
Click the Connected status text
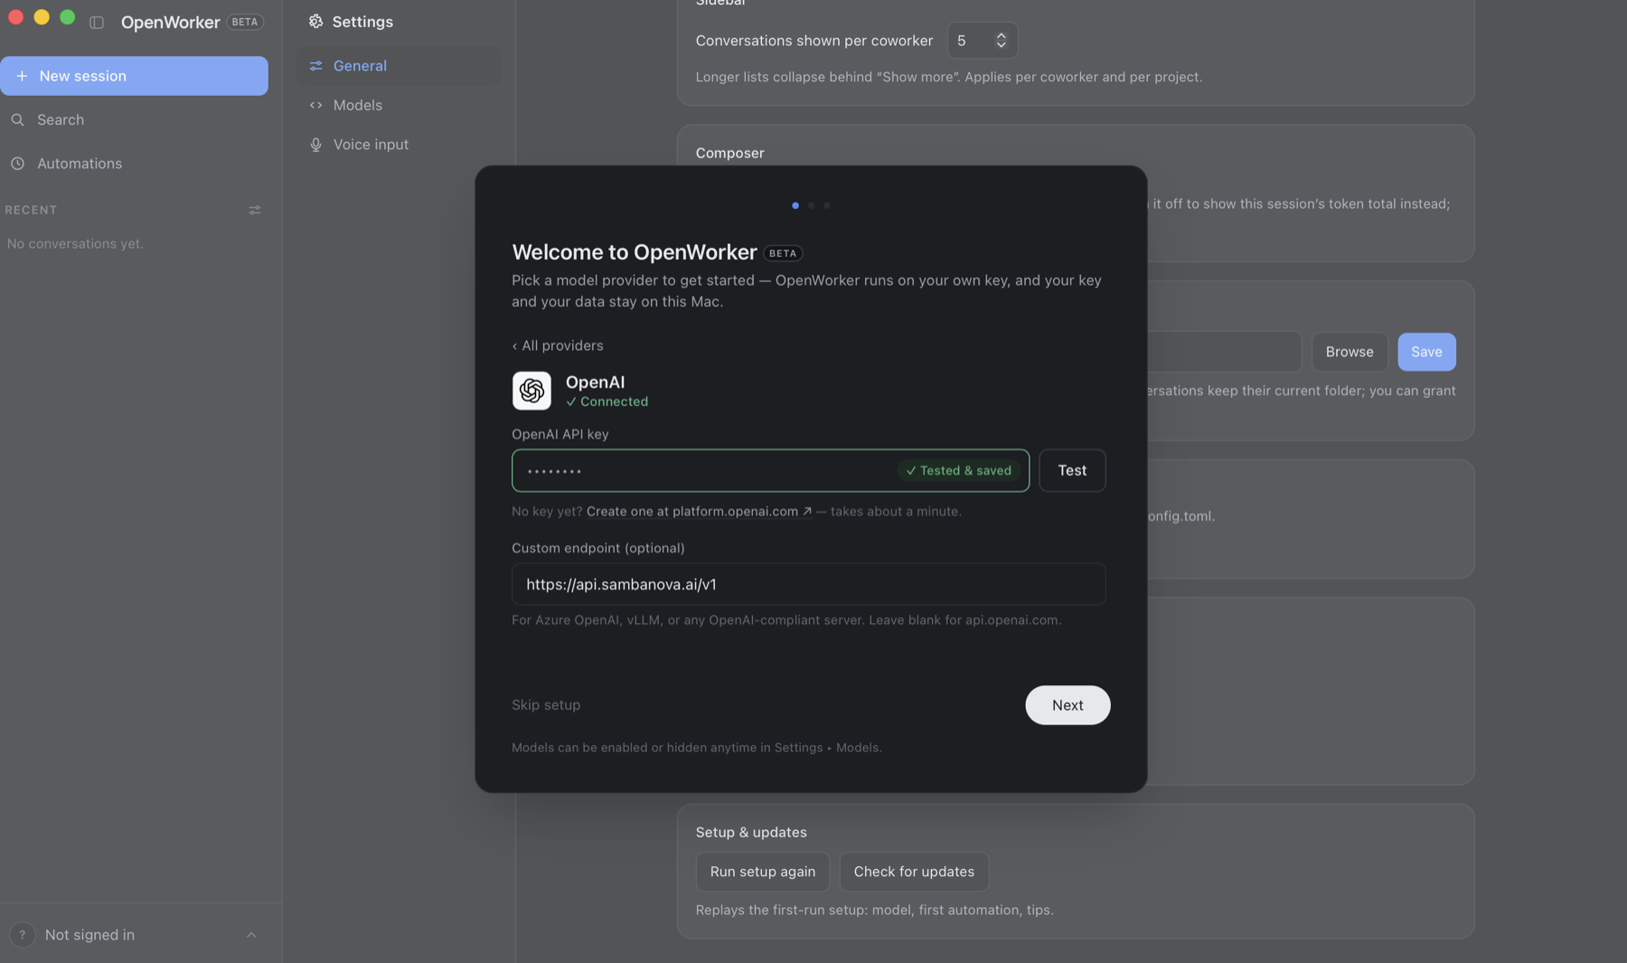[607, 401]
